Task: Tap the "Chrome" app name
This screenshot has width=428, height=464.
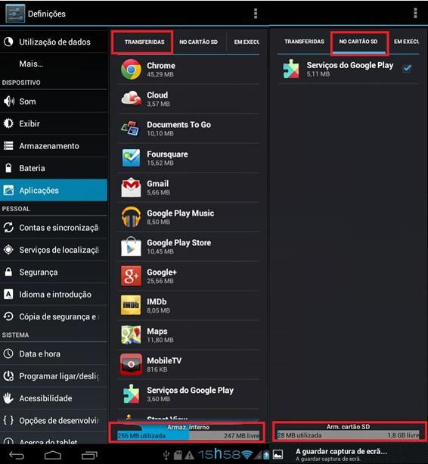Action: click(x=161, y=66)
